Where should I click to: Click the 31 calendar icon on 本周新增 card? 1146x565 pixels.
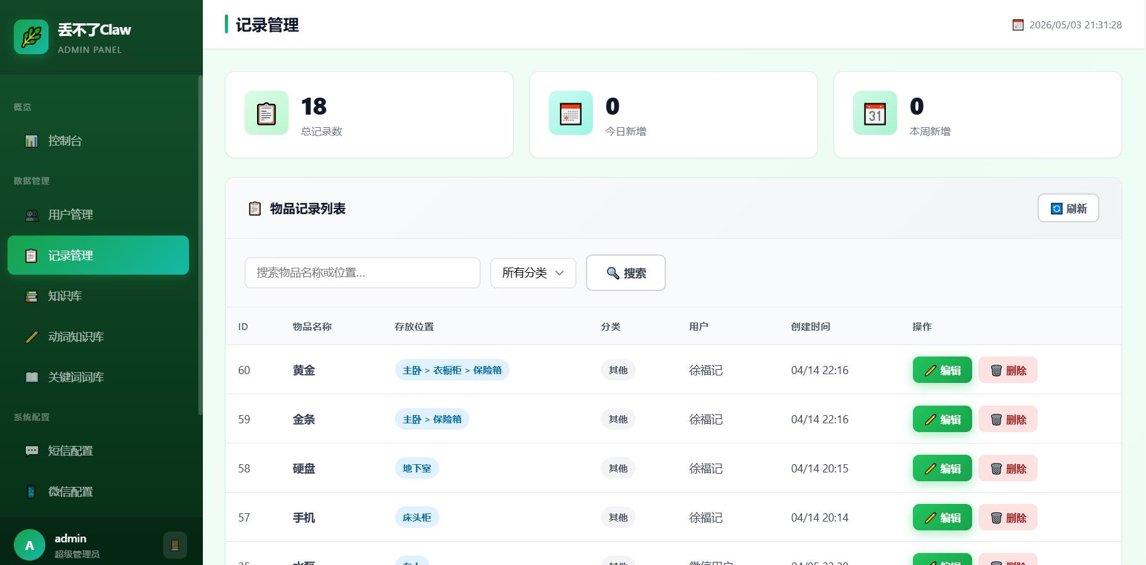tap(875, 113)
